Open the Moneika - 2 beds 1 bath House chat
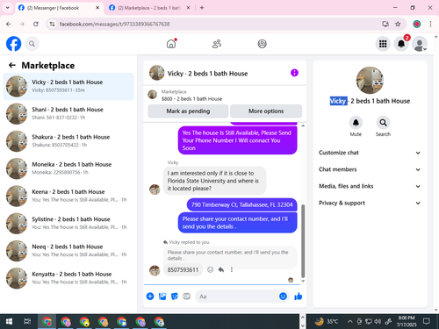This screenshot has height=329, width=439. point(68,168)
